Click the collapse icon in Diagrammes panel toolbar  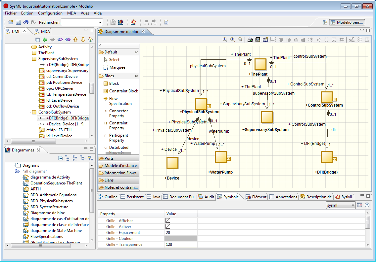(x=61, y=158)
